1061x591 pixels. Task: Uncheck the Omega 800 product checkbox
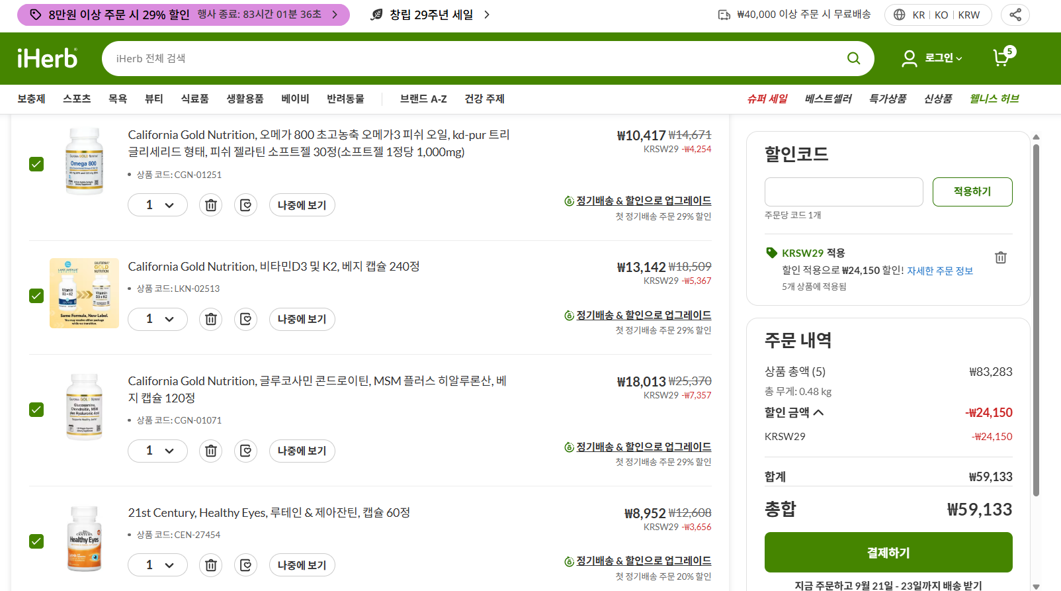[x=36, y=164]
